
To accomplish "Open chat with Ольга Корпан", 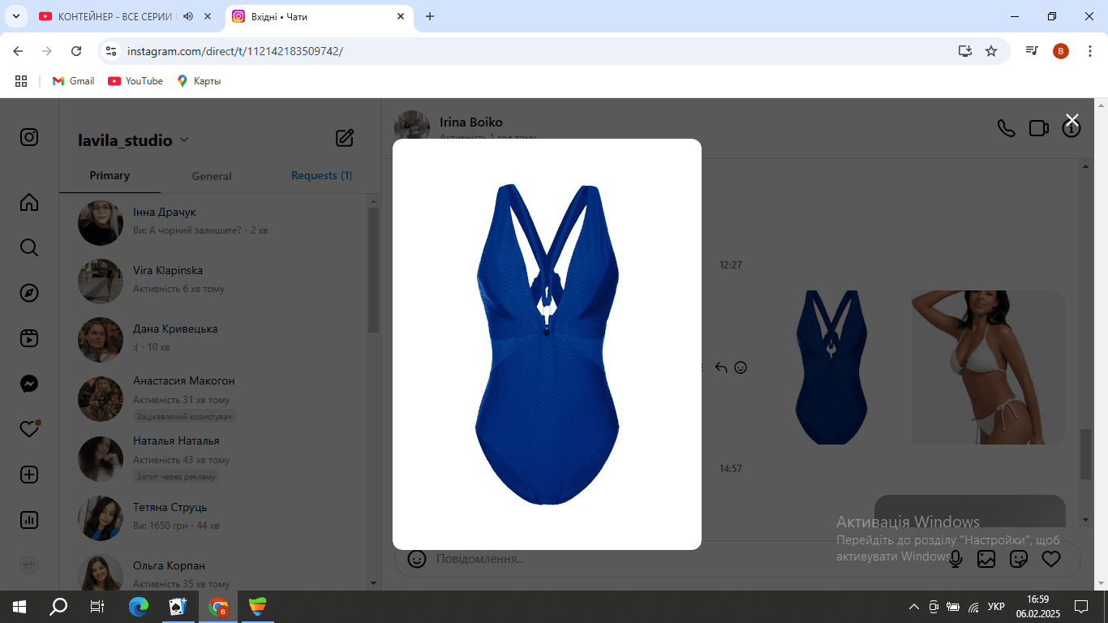I will pos(214,571).
